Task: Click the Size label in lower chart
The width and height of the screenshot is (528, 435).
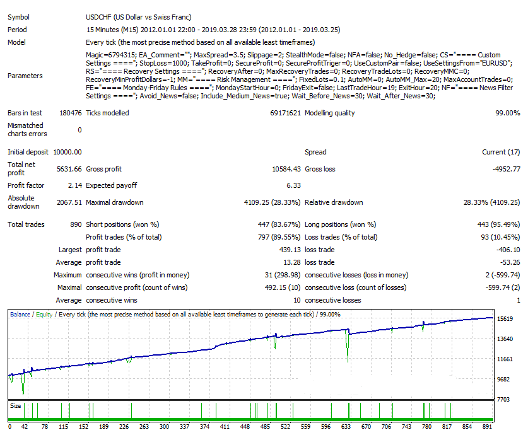Action: [x=16, y=407]
